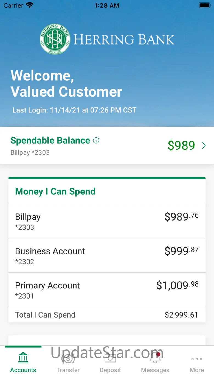This screenshot has height=381, width=214.
Task: Switch to the More tab label
Action: 197,370
